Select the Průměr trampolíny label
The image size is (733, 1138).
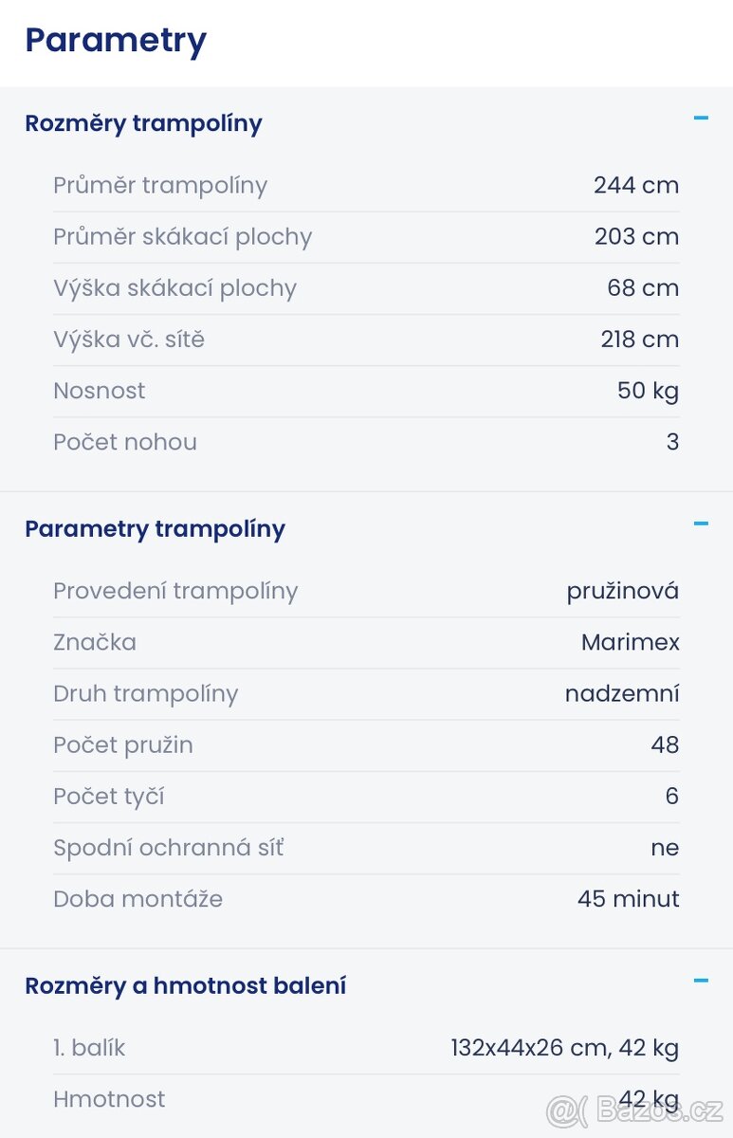tap(160, 186)
